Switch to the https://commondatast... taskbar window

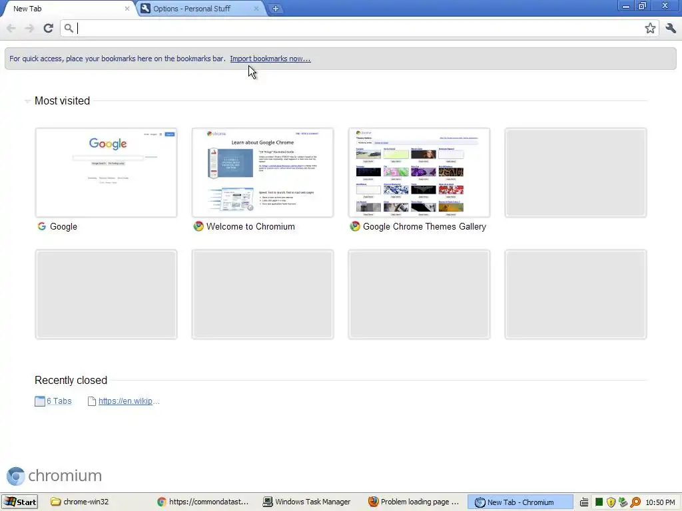click(203, 502)
